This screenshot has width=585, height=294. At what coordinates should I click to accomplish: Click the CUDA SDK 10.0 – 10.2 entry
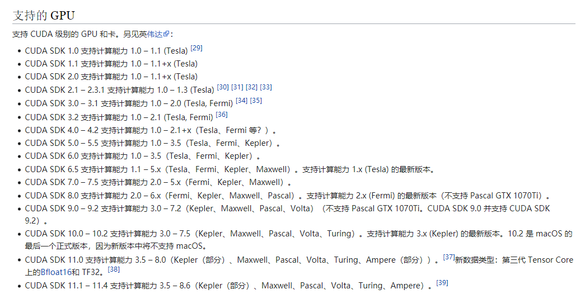tap(298, 240)
